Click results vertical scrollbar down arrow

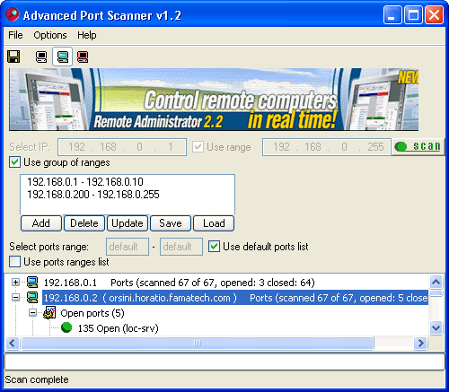[436, 328]
